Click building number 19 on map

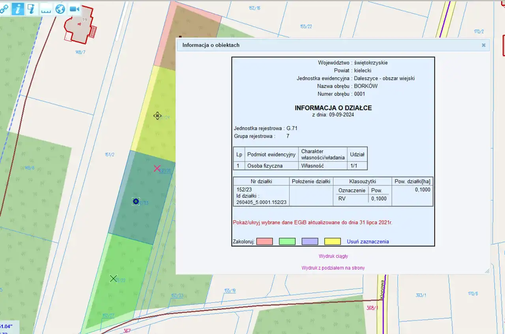[x=84, y=19]
